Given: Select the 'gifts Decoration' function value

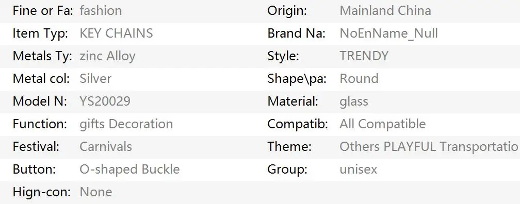Looking at the screenshot, I should [x=126, y=124].
